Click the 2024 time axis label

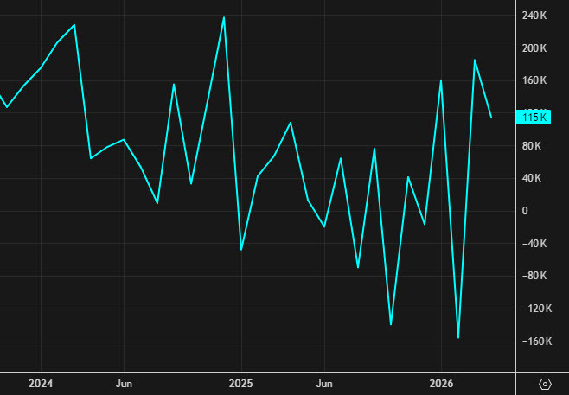coord(41,384)
